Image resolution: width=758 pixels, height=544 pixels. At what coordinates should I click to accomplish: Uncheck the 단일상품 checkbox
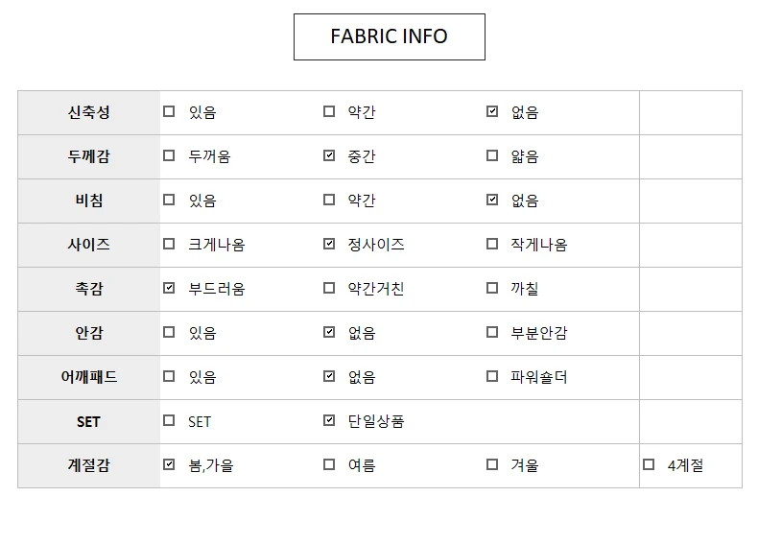pyautogui.click(x=329, y=420)
